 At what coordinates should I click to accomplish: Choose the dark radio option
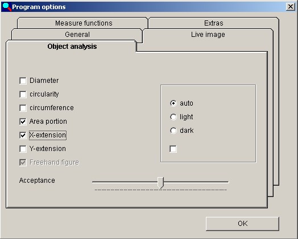click(x=173, y=131)
